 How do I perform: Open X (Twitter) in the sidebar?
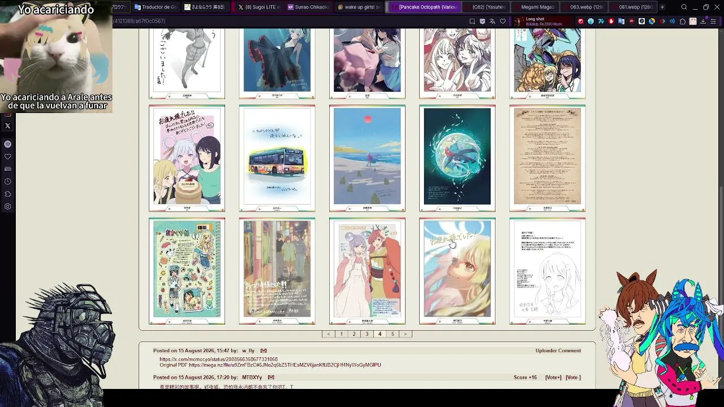(7, 126)
